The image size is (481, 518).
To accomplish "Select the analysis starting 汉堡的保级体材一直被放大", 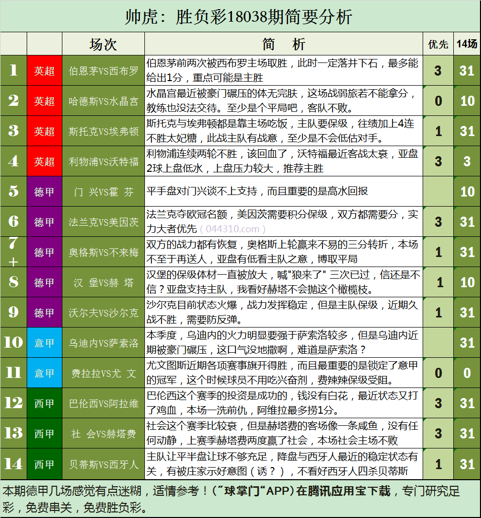I will pos(284,282).
